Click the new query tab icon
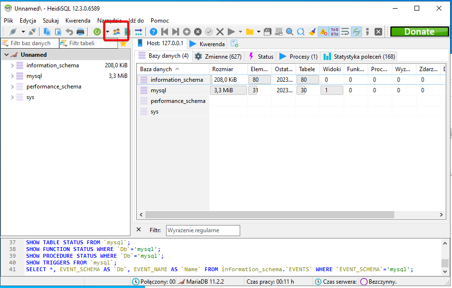This screenshot has width=452, height=288. pos(234,44)
